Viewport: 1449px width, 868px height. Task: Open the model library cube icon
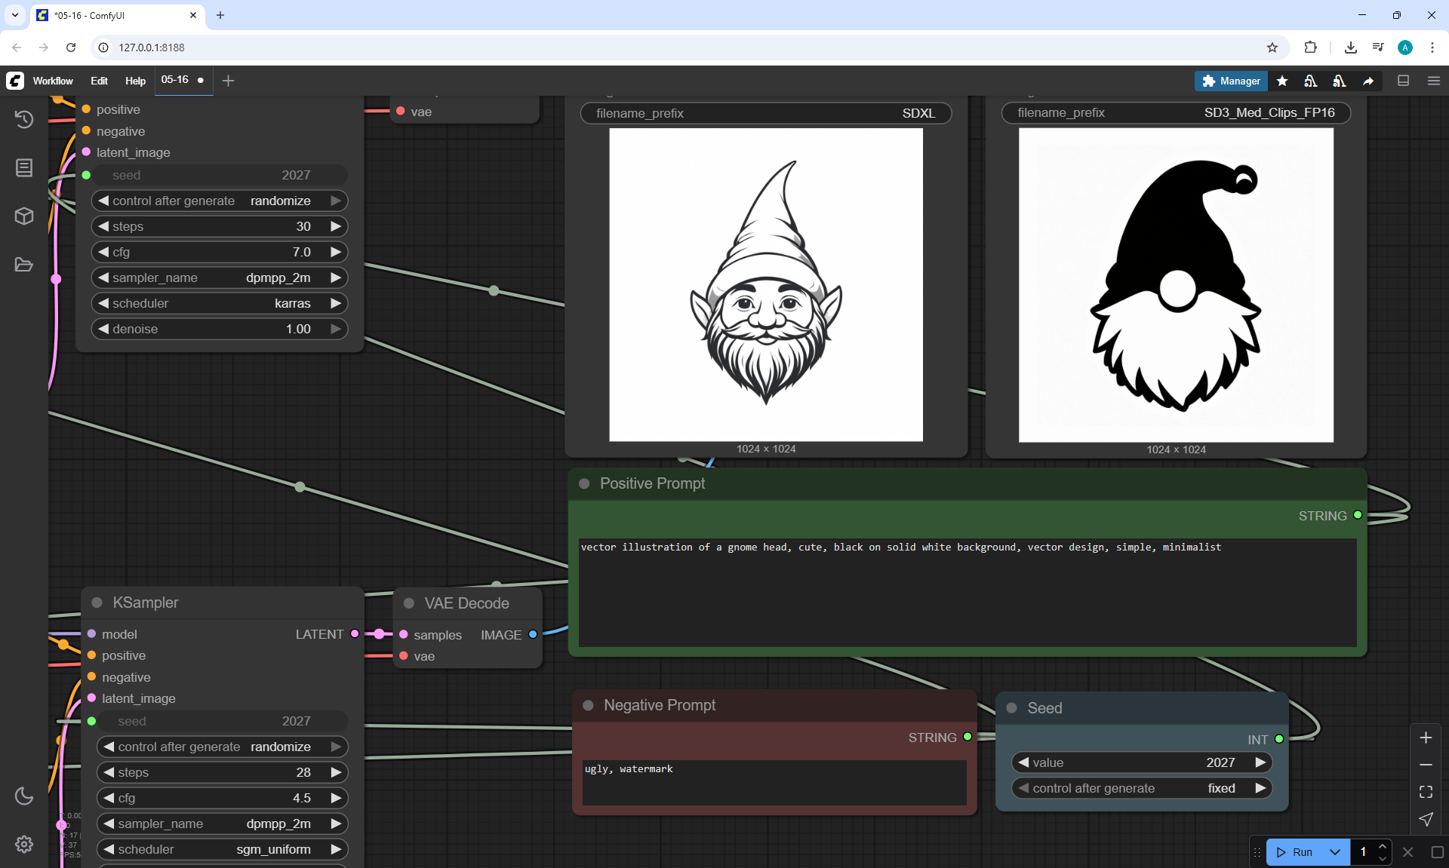click(24, 216)
